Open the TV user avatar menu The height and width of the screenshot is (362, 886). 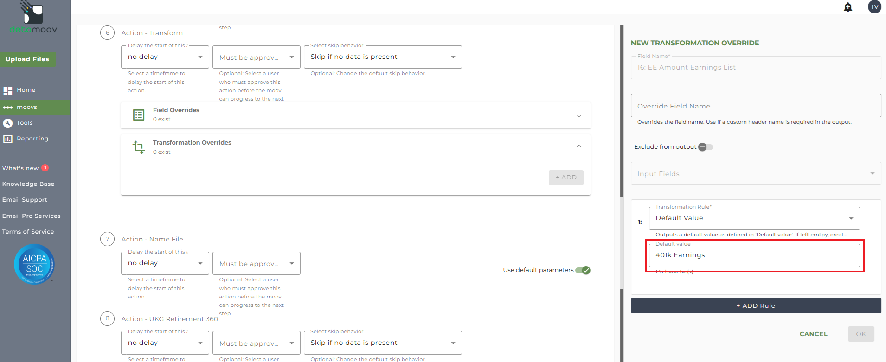874,6
